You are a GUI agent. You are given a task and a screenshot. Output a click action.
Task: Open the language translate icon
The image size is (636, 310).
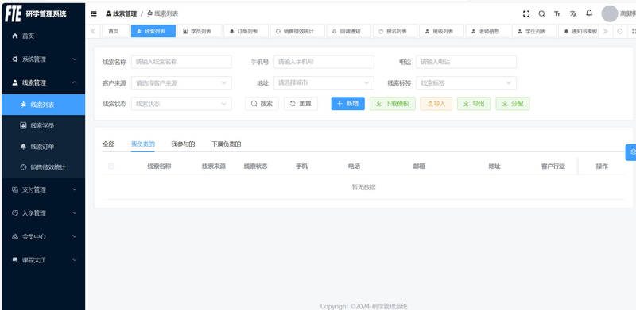573,13
